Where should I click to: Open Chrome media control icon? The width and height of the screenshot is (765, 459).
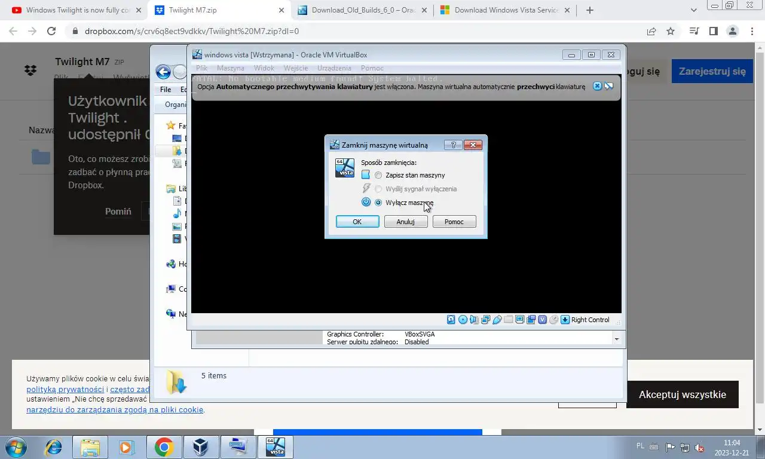694,31
